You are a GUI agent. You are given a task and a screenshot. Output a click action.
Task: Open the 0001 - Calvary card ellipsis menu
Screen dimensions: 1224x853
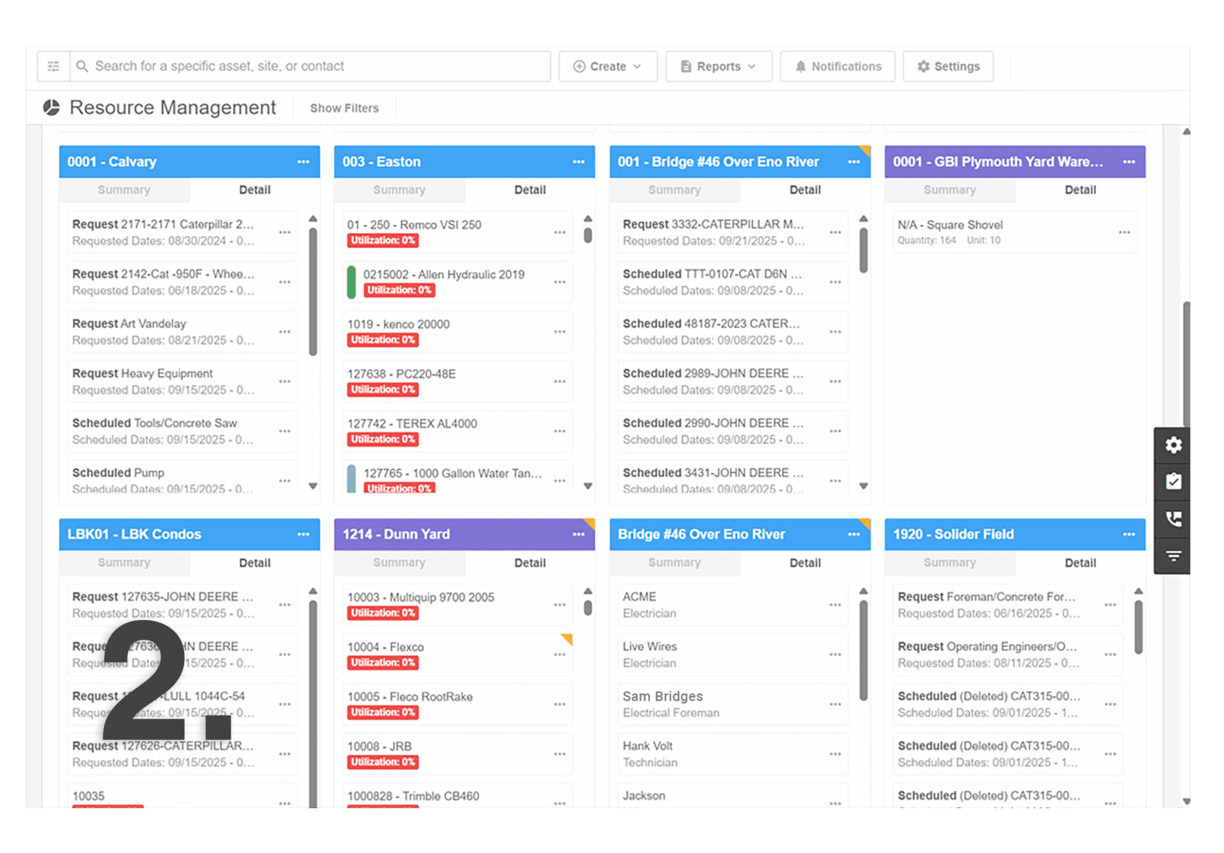pos(303,162)
